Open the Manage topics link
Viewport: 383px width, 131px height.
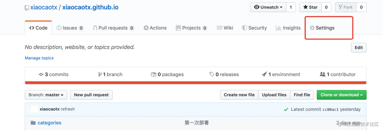[39, 58]
